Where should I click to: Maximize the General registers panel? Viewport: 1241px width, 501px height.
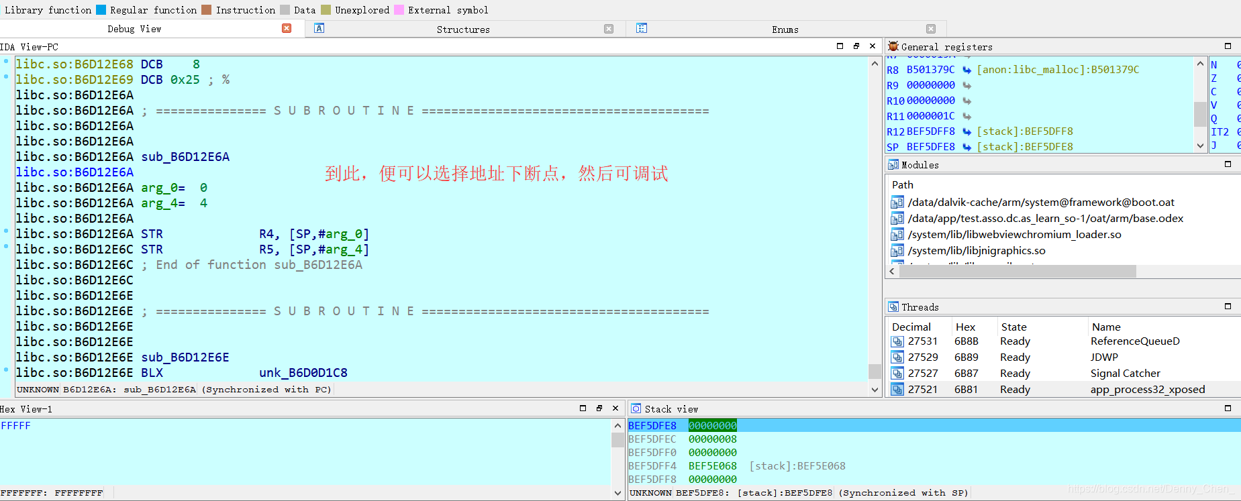coord(1228,46)
